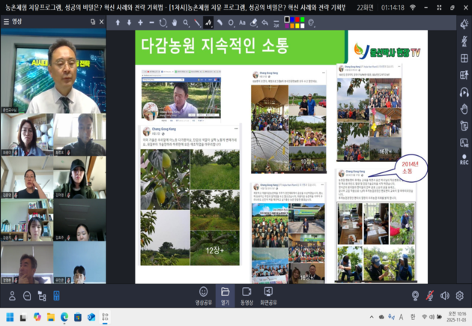
Task: Select the eraser tool
Action: 253,22
